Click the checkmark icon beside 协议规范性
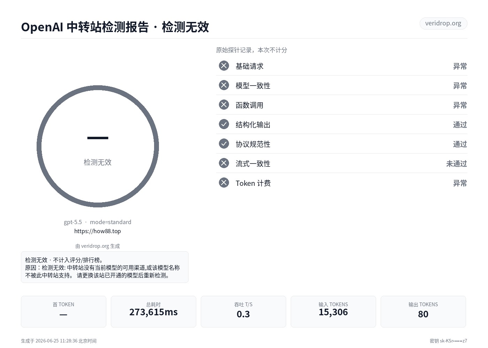The width and height of the screenshot is (488, 348). (224, 144)
